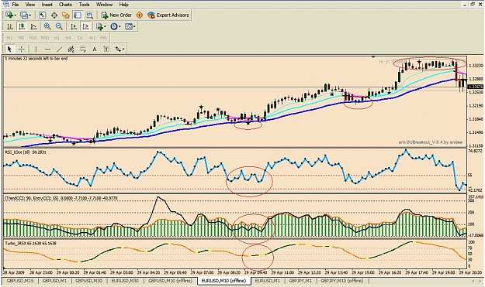This screenshot has width=485, height=287.
Task: Select the Text Label tool
Action: 106,49
